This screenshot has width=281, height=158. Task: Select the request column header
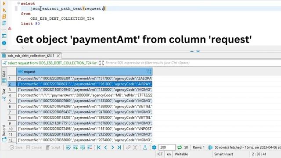[x=84, y=72]
